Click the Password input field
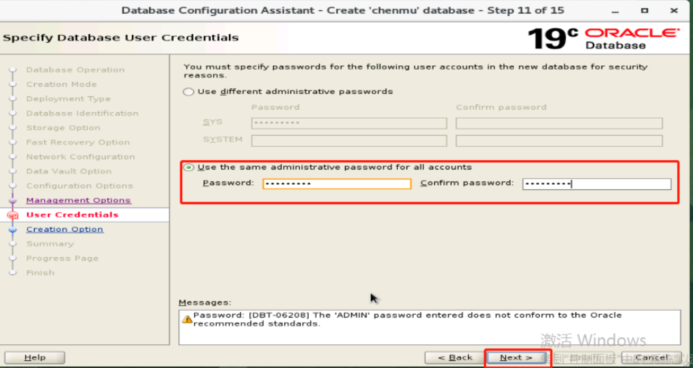This screenshot has height=368, width=693. 337,184
